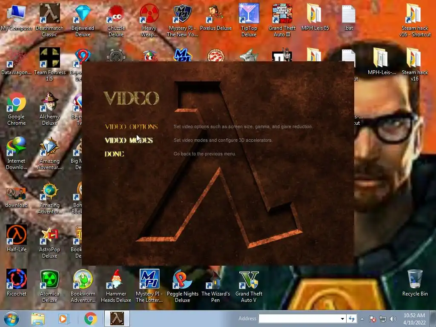This screenshot has height=327, width=436.
Task: Open My Computer desktop icon
Action: tap(17, 17)
